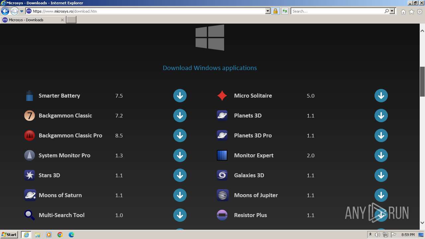Click scrollbar down arrow
This screenshot has height=239, width=425.
click(x=422, y=223)
